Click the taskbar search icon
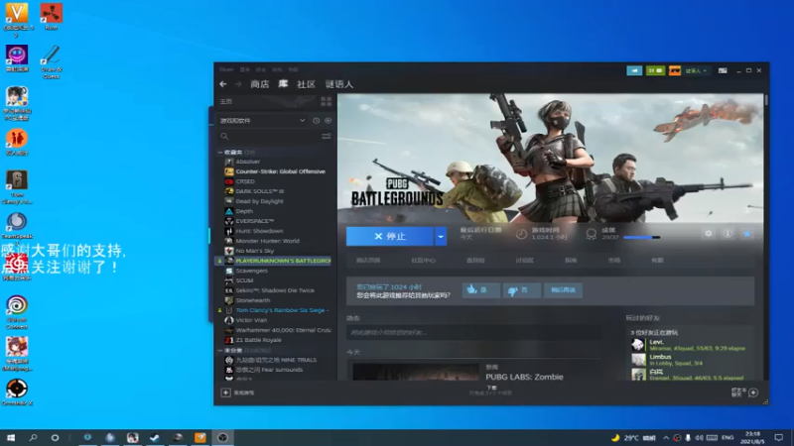 tap(33, 437)
